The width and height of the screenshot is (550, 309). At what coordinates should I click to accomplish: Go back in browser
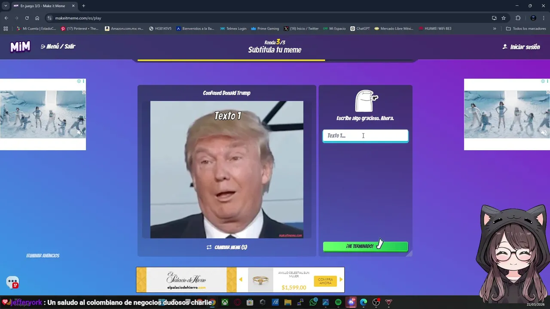[6, 18]
